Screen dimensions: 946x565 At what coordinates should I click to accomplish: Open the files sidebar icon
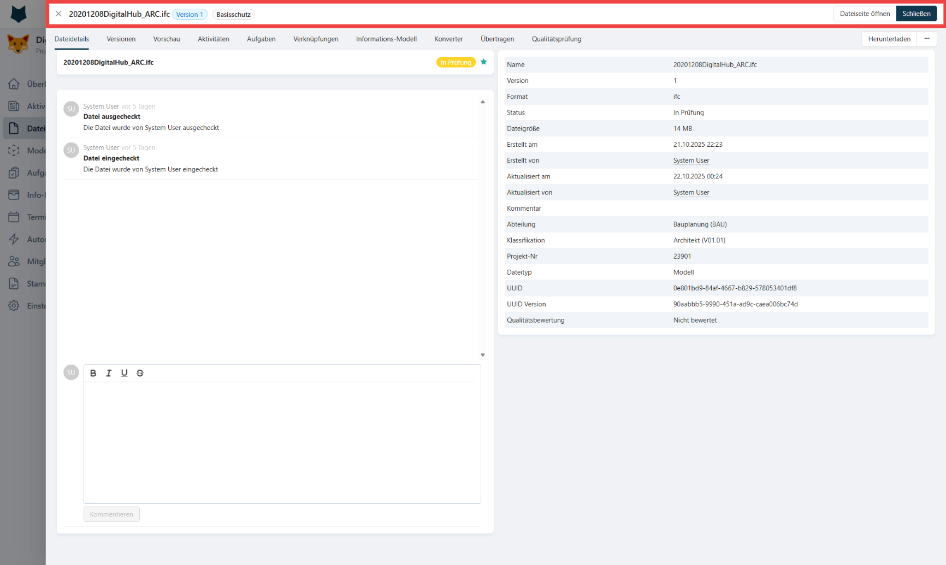pos(14,128)
